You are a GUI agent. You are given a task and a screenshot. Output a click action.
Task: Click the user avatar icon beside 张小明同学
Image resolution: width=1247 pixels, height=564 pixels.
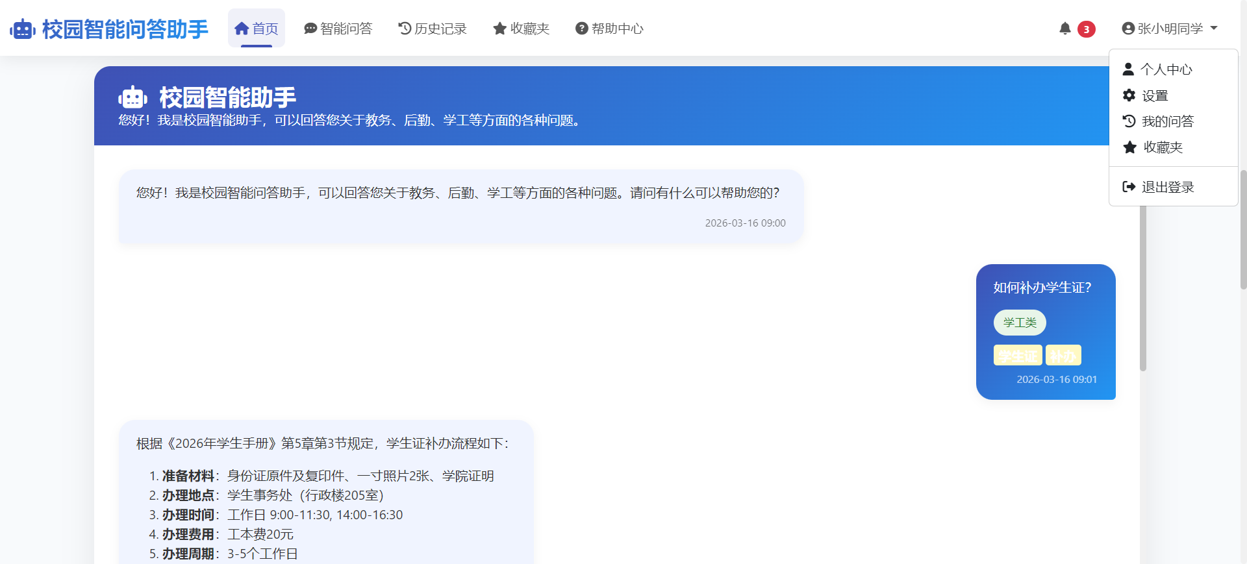click(x=1128, y=29)
